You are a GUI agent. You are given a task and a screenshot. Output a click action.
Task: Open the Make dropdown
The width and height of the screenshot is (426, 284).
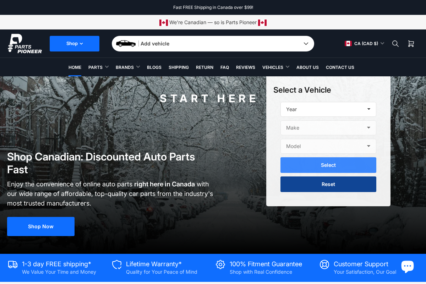tap(328, 128)
